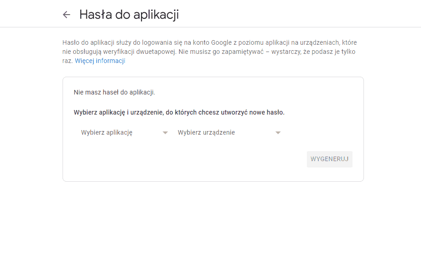Click the word "Hasło" starting the description
The width and height of the screenshot is (421, 257).
coord(71,42)
